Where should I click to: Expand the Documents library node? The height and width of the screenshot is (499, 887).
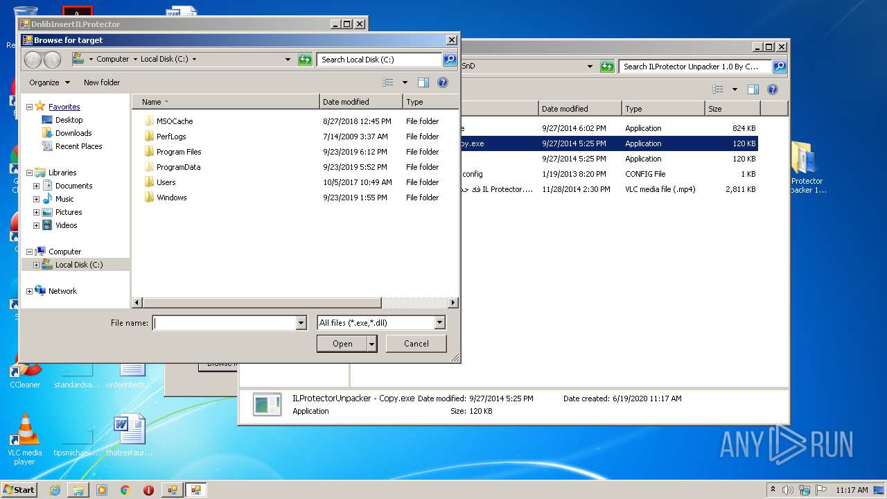click(37, 186)
